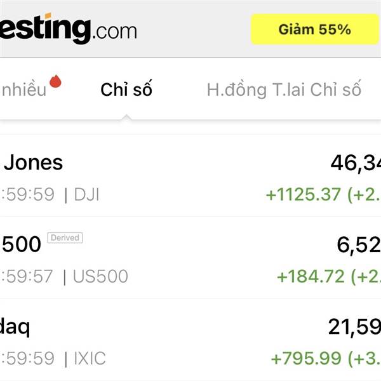Click the Jones price starting 46,34

pyautogui.click(x=355, y=163)
